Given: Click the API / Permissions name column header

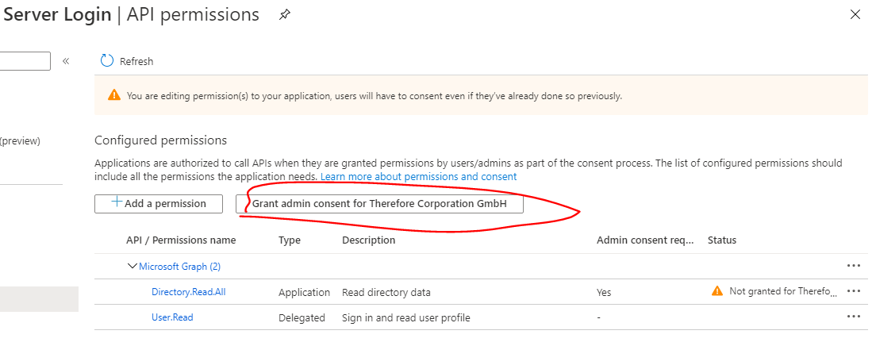Looking at the screenshot, I should coord(181,240).
